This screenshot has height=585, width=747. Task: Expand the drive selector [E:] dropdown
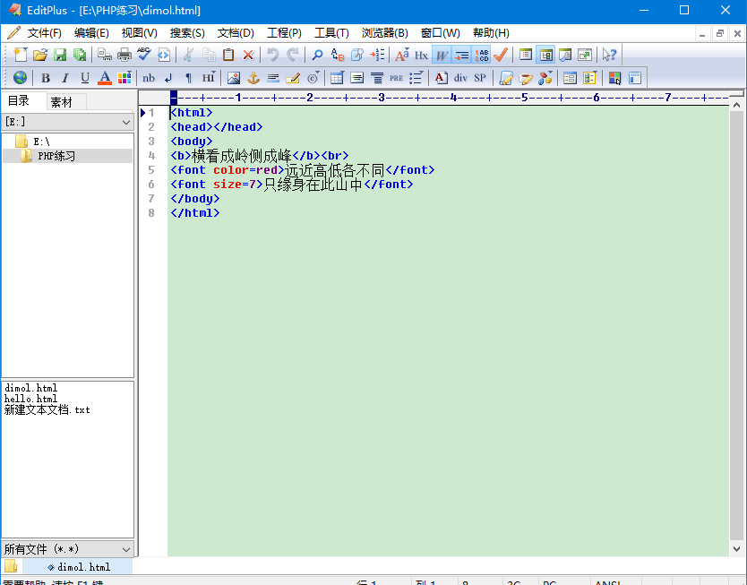124,121
